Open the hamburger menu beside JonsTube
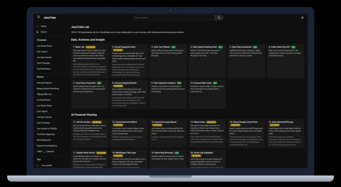Image resolution: width=341 pixels, height=187 pixels. point(38,17)
